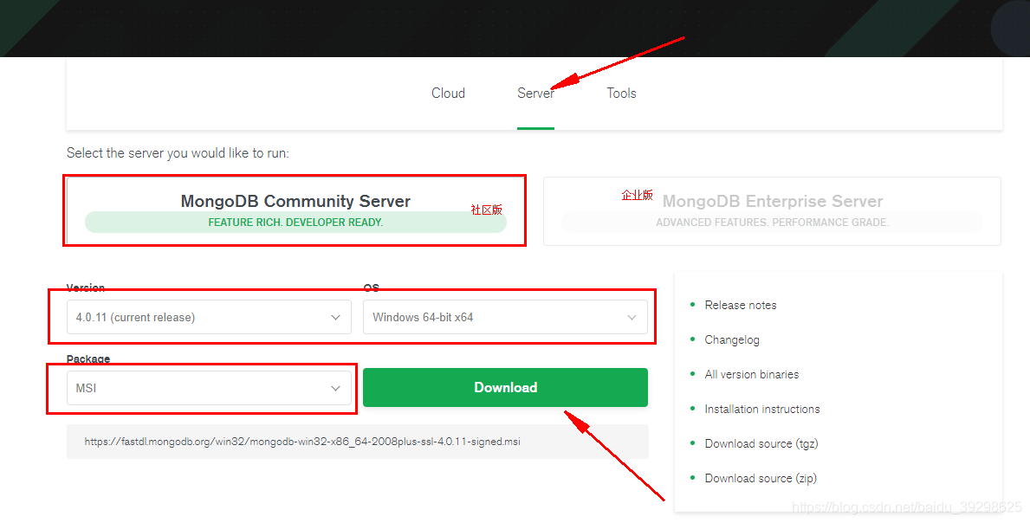
Task: Click 'Select the server you would like to run' text
Action: tap(178, 153)
